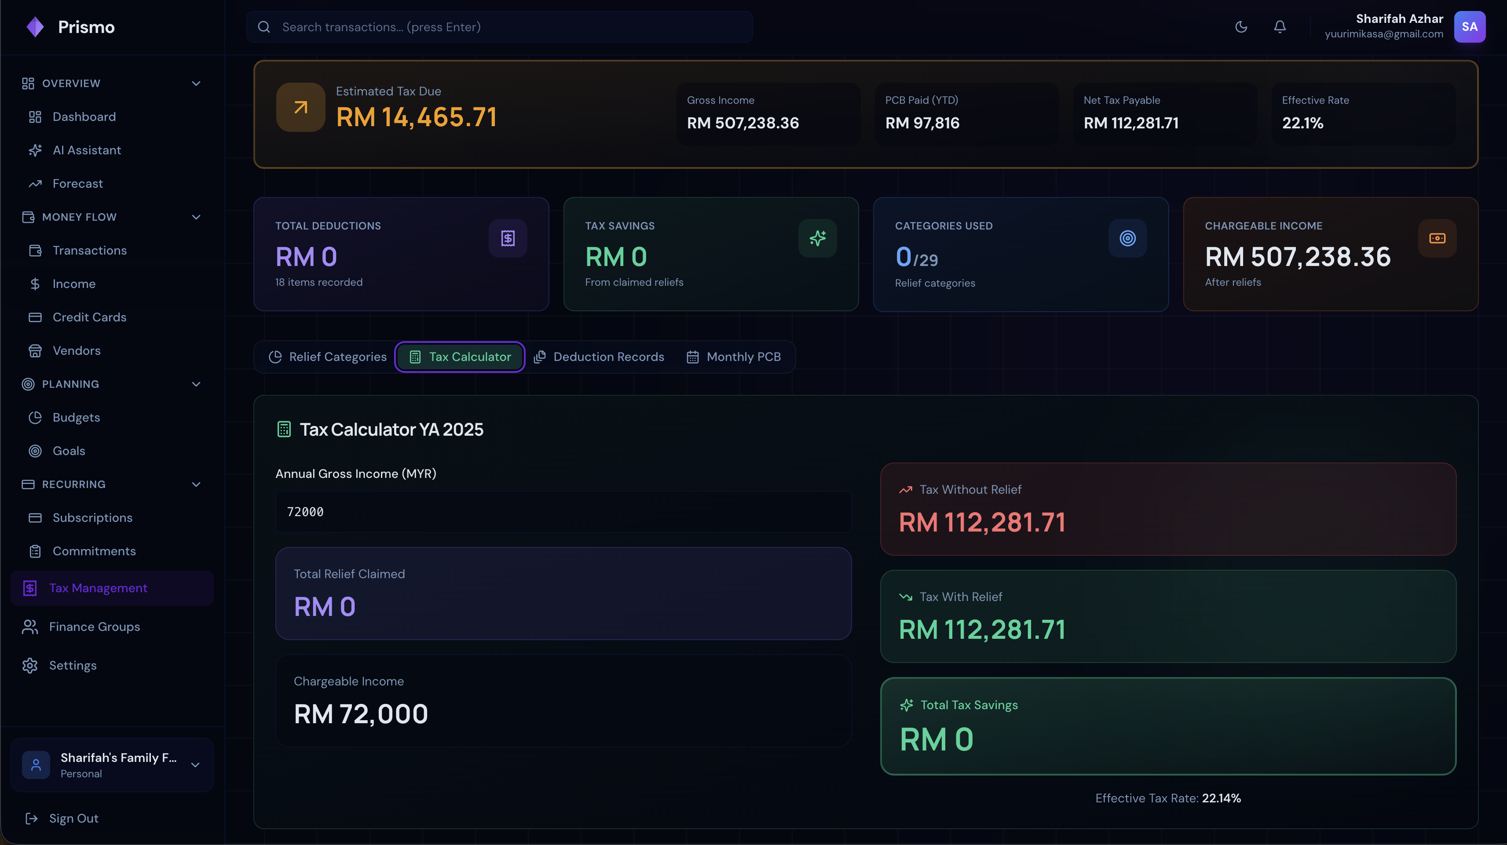Click the Total Deductions receipt icon
1507x845 pixels.
(507, 238)
